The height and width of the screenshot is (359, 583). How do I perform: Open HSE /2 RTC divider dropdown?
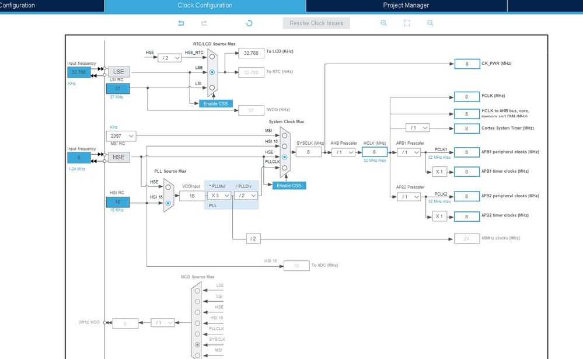click(170, 58)
